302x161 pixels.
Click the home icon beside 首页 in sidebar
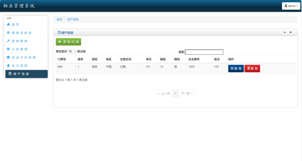[8, 24]
